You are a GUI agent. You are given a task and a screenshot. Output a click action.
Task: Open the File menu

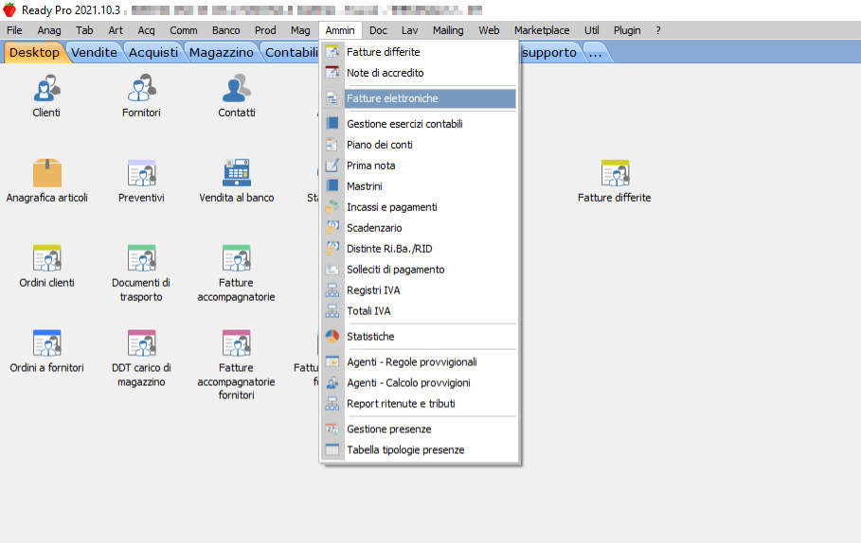click(14, 30)
